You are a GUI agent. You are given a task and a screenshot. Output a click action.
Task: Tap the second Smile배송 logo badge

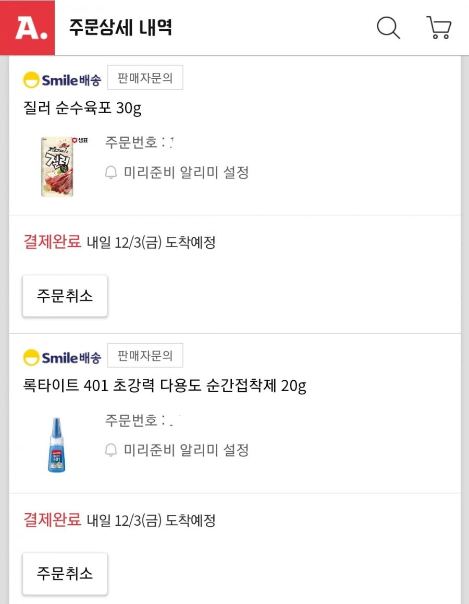(x=63, y=357)
